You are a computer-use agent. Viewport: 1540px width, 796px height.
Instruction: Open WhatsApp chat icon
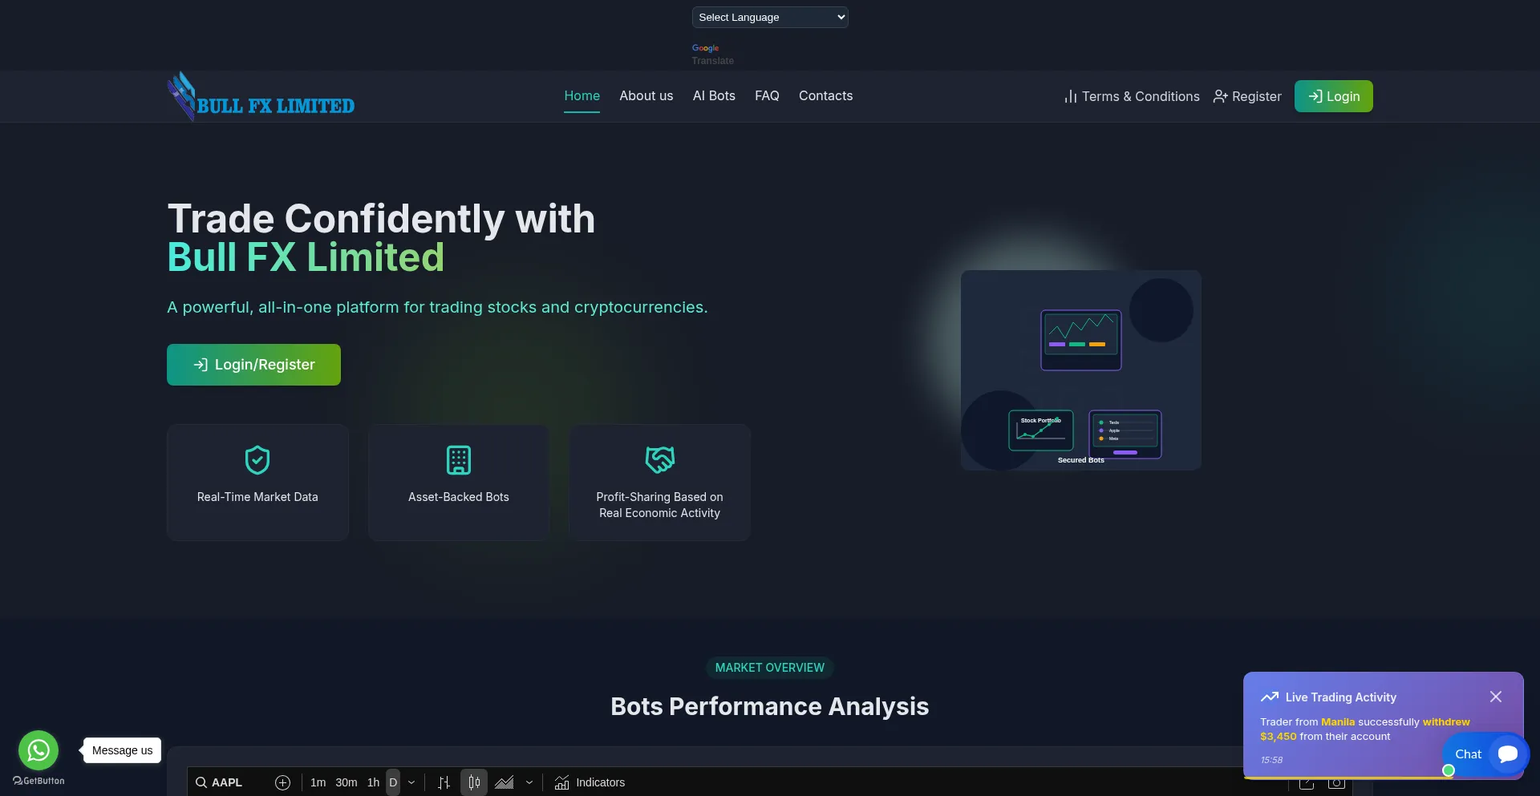38,750
